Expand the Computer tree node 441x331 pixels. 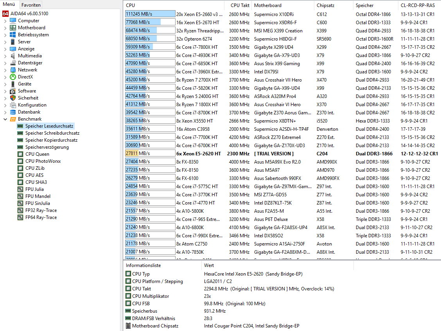click(5, 21)
